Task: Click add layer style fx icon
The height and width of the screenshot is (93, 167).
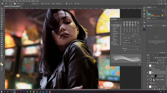Action: coord(152,89)
